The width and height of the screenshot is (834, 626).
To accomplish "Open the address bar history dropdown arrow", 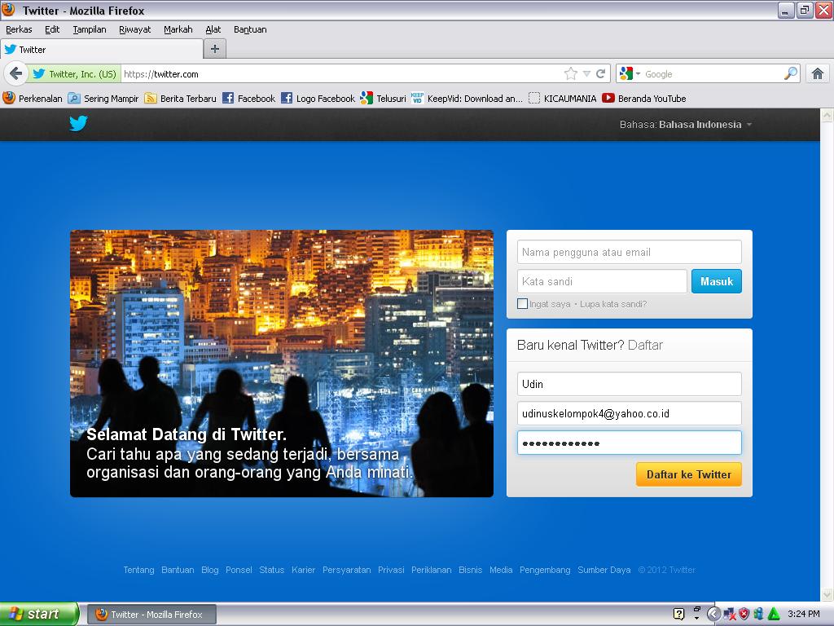I will click(586, 74).
